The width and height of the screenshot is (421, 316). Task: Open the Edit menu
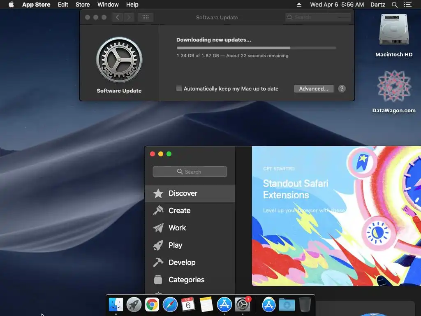point(63,5)
